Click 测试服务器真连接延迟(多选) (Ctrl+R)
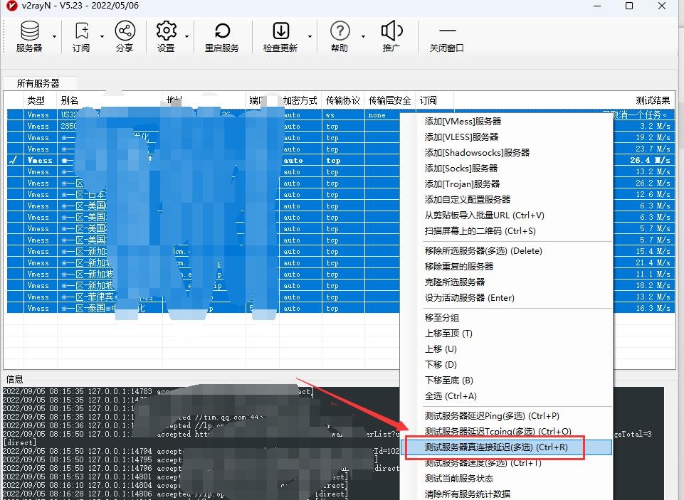Image resolution: width=684 pixels, height=500 pixels. [496, 447]
